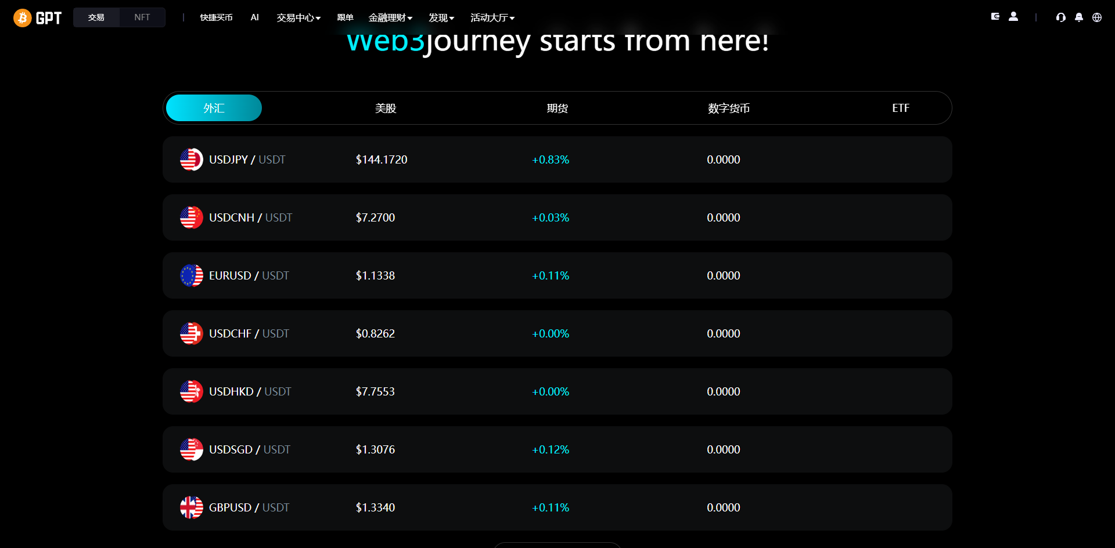Switch to the 交易 mode toggle
Screen dimensions: 1115x548
[96, 17]
